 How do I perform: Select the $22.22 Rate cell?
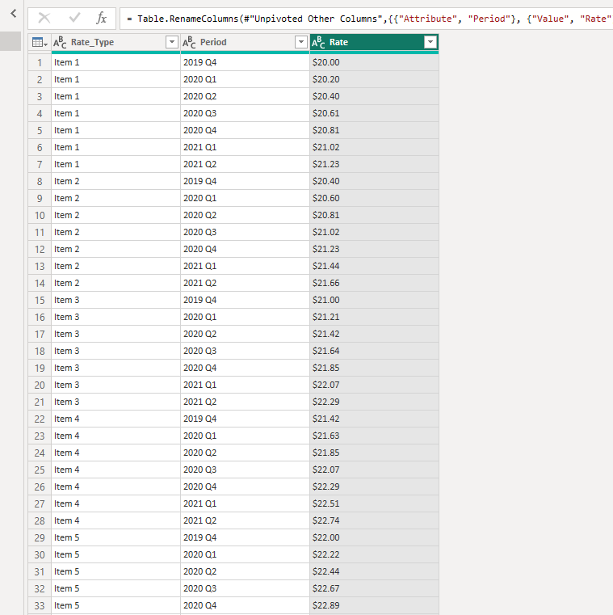(374, 554)
